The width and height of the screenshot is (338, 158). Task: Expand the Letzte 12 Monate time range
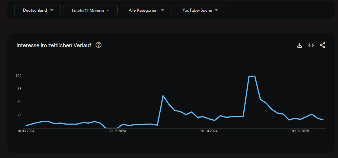coord(90,10)
